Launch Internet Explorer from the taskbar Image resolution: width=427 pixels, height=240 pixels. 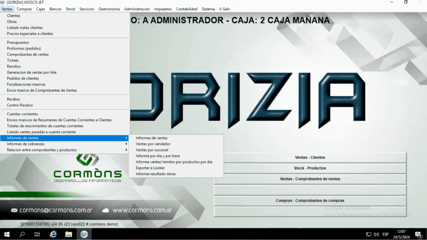point(53,234)
